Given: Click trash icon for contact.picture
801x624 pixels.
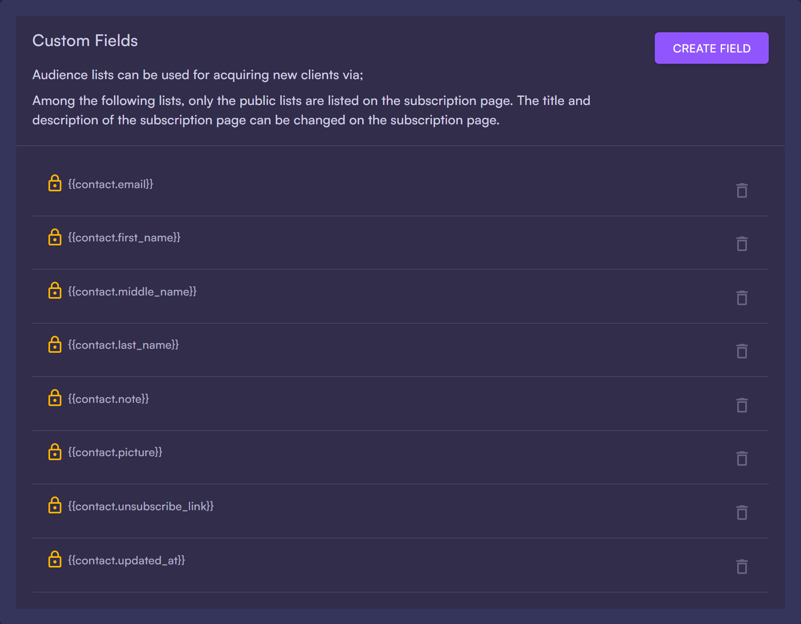Looking at the screenshot, I should tap(742, 459).
